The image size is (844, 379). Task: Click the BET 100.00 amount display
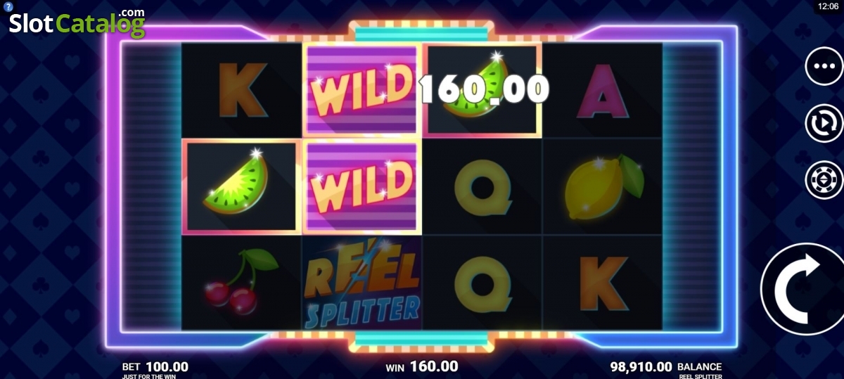pos(155,366)
